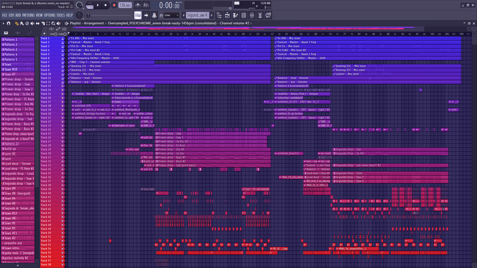The image size is (477, 268).
Task: Mute Track 46 with its green dot
Action: pos(63,217)
